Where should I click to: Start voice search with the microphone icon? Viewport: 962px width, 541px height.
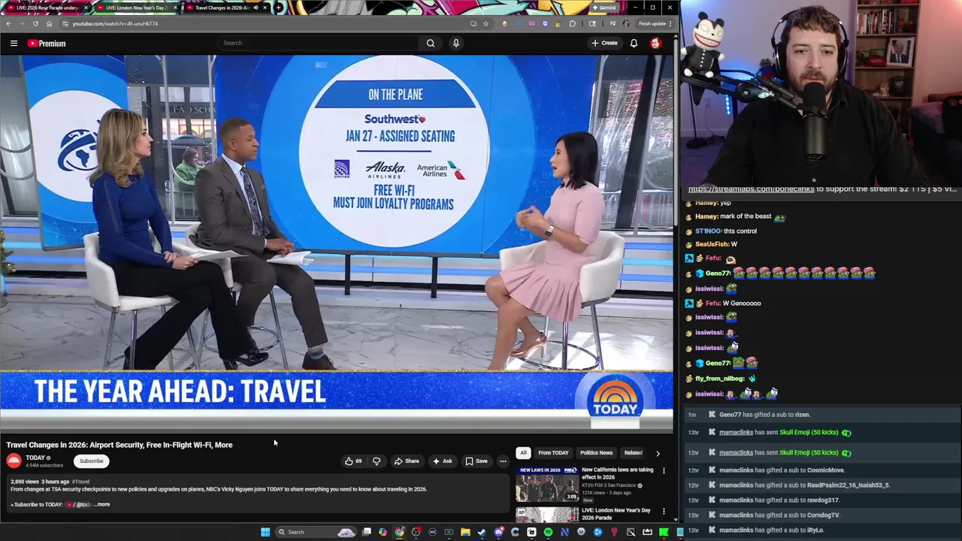coord(455,43)
